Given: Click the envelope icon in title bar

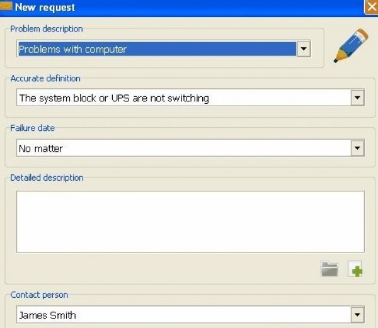Looking at the screenshot, I should [6, 6].
